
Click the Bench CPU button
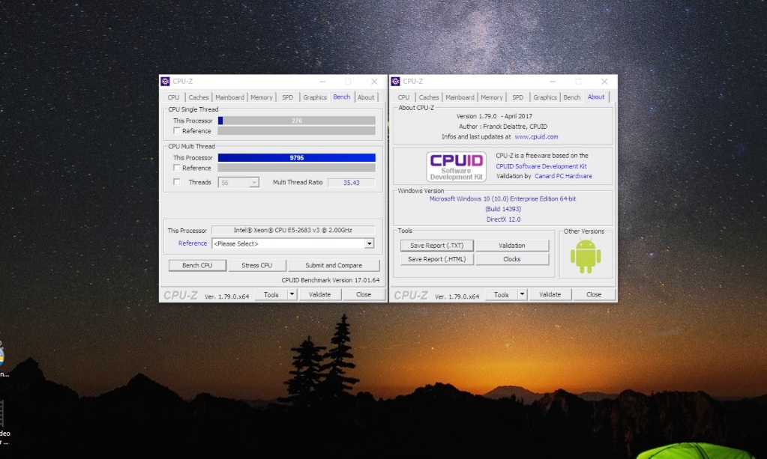(197, 265)
